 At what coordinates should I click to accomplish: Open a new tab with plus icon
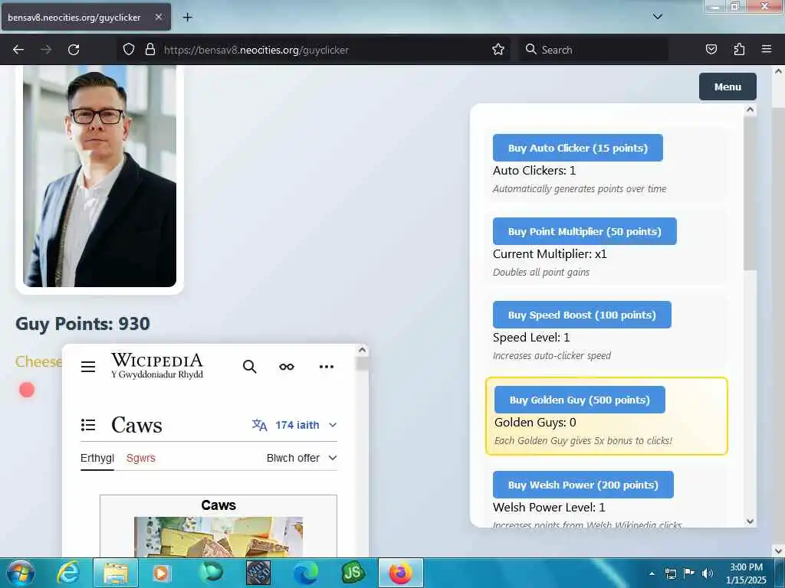(x=187, y=18)
